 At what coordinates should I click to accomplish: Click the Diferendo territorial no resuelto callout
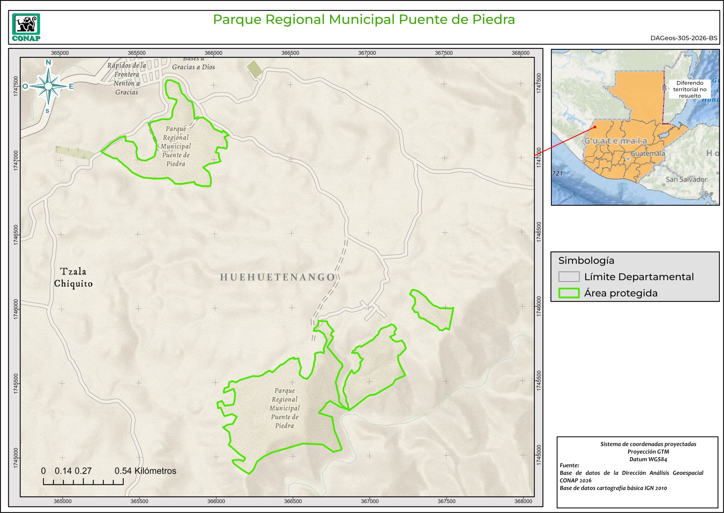689,89
